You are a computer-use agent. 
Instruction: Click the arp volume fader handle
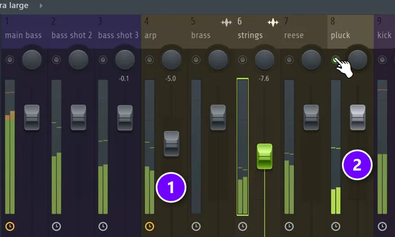pos(172,144)
